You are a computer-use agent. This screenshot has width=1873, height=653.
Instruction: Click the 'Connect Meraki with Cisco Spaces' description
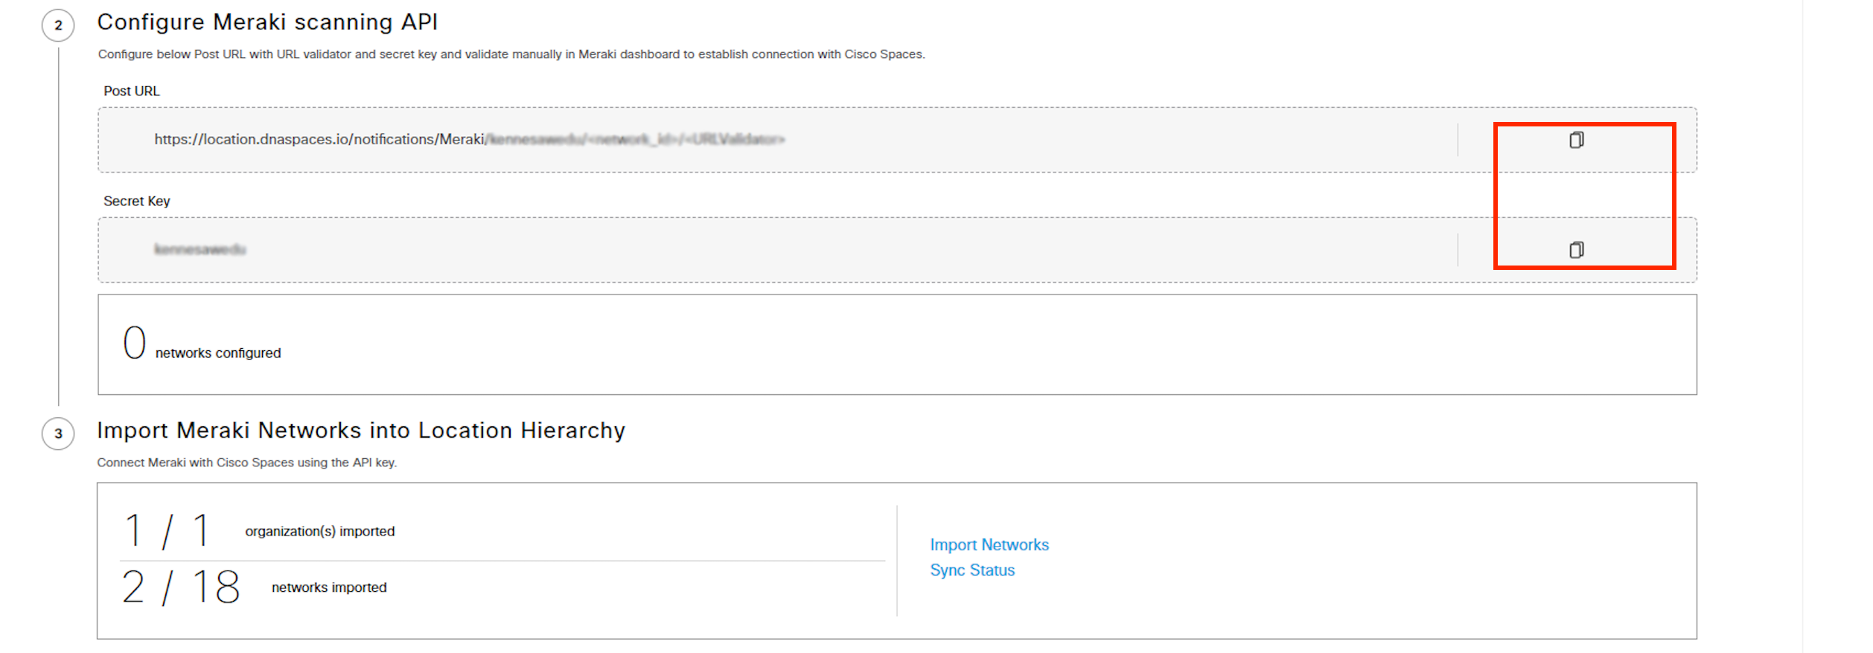click(246, 463)
